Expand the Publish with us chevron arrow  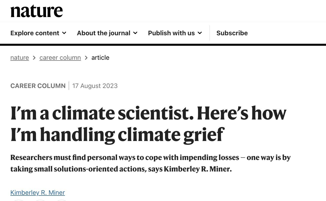click(x=200, y=33)
